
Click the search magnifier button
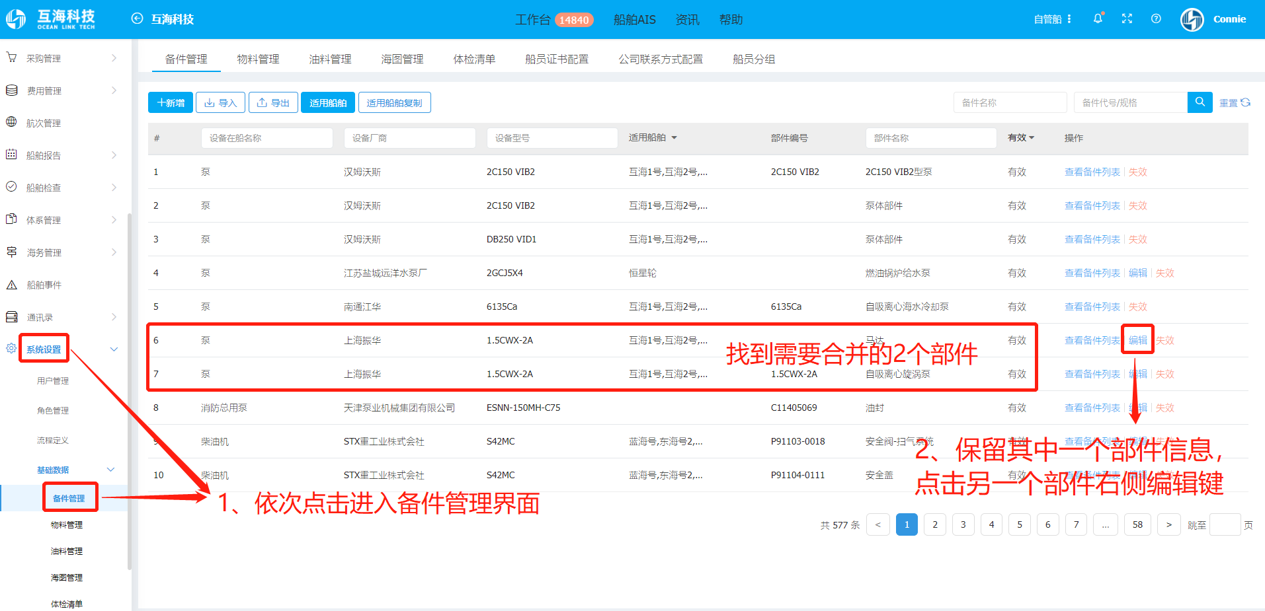pos(1200,102)
